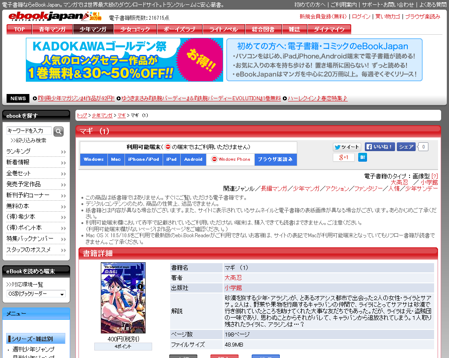
Task: Click the トップ breadcrumb link
Action: tap(82, 116)
